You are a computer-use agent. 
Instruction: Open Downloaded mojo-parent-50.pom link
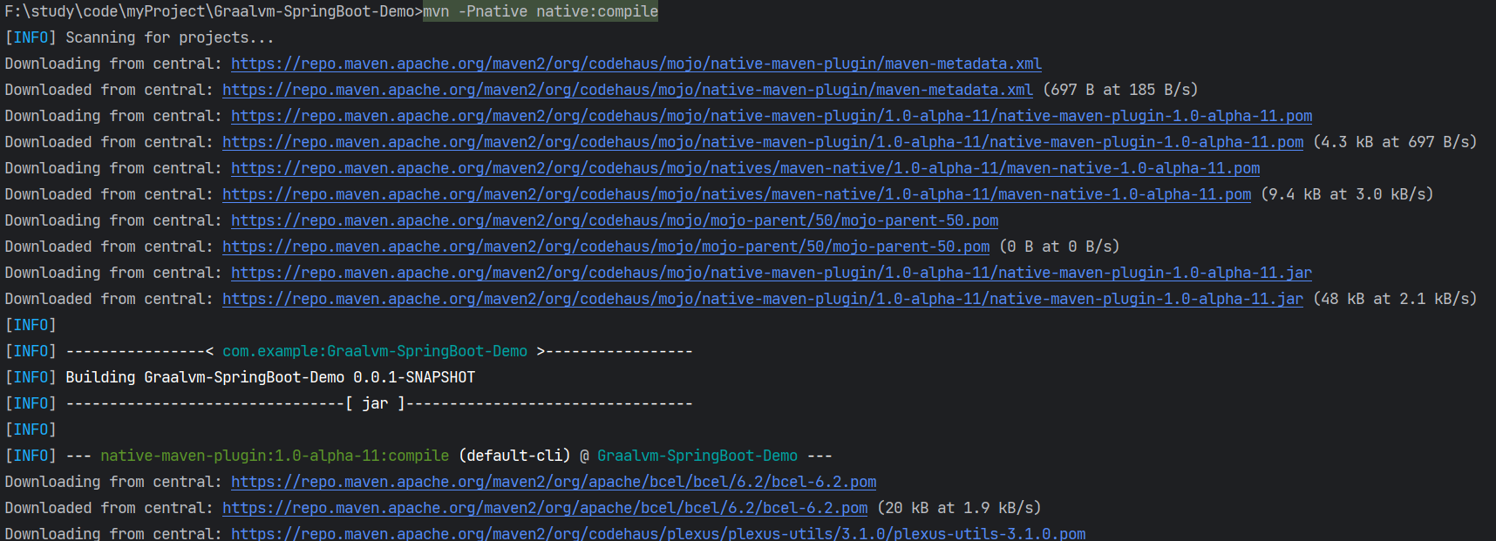pyautogui.click(x=606, y=247)
